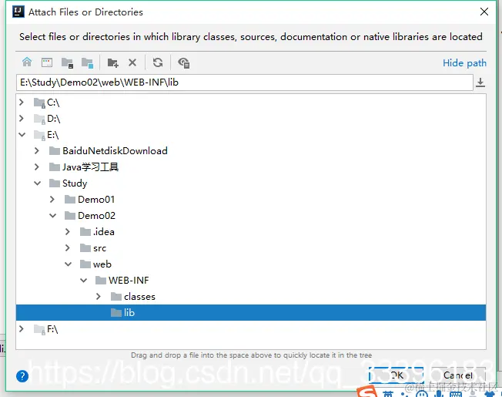Expand the F:\ drive node
This screenshot has height=397, width=502.
tap(22, 328)
